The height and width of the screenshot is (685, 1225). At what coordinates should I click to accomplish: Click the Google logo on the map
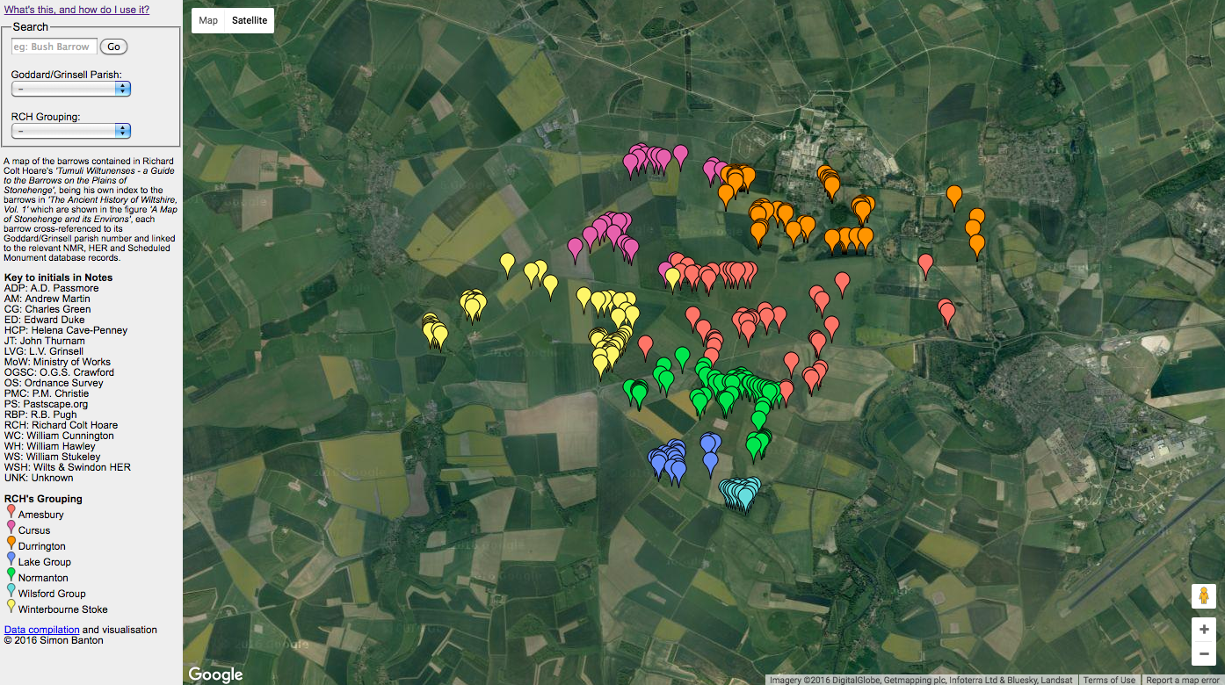click(215, 674)
